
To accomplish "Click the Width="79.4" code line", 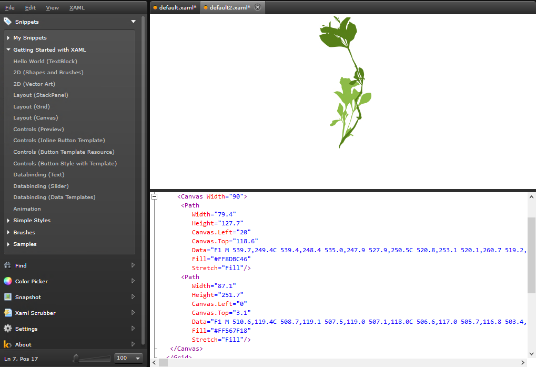I will point(214,214).
